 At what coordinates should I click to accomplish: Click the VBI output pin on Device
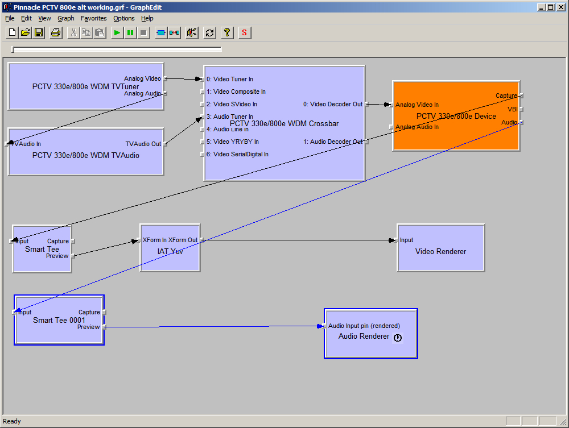pos(521,109)
